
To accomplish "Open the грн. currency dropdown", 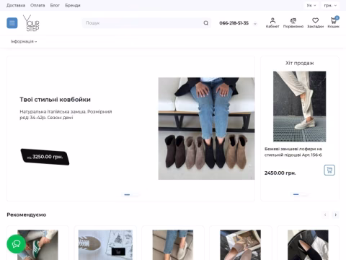I will pos(330,5).
